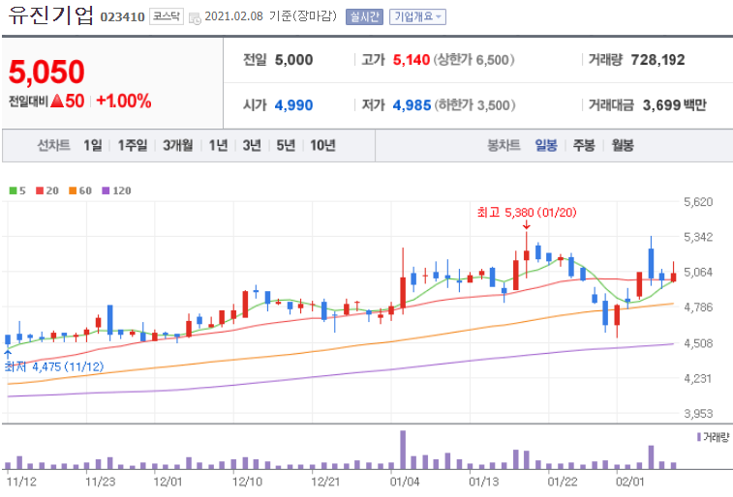Click the 시가 value 4,990
Viewport: 733px width, 497px height.
click(294, 105)
